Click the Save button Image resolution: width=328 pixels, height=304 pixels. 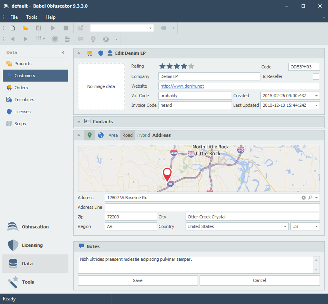[138, 280]
